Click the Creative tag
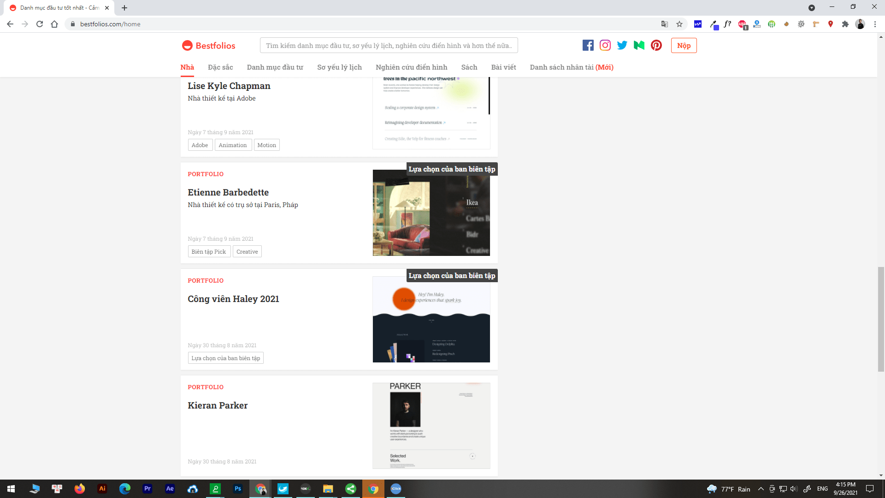The image size is (885, 498). click(x=247, y=251)
